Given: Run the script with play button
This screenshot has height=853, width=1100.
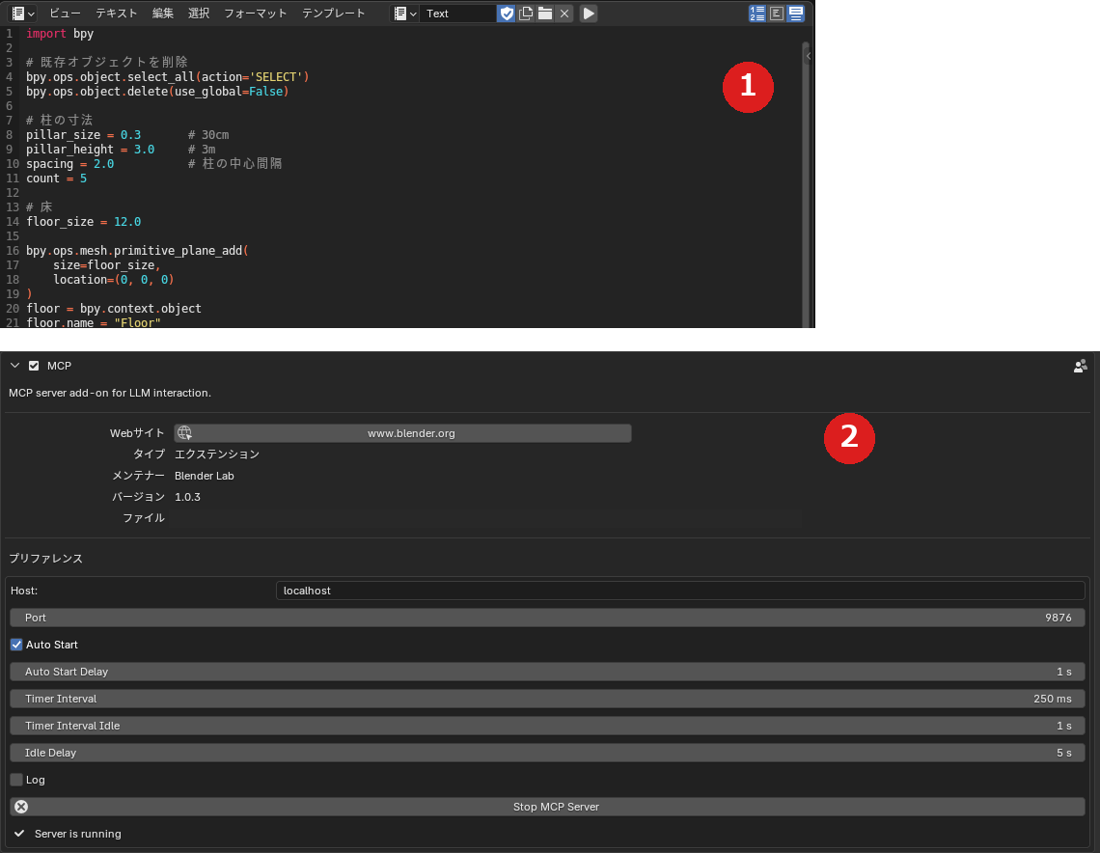Looking at the screenshot, I should pos(589,14).
